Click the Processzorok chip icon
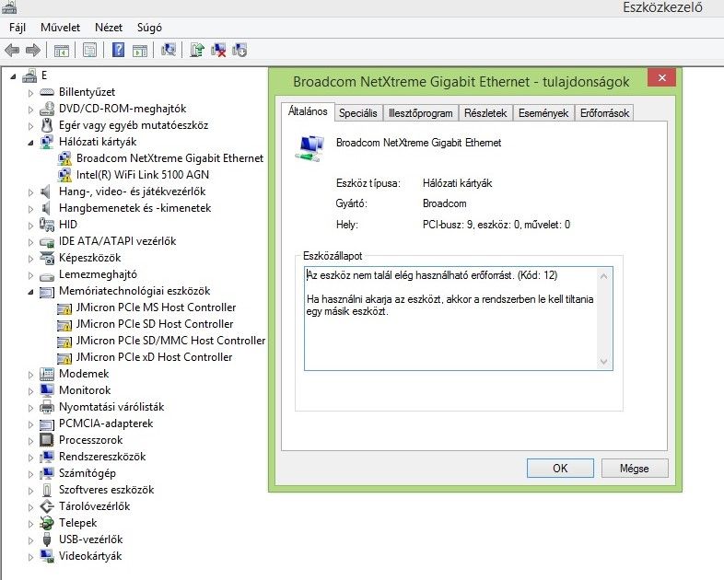The width and height of the screenshot is (724, 580). pyautogui.click(x=47, y=440)
